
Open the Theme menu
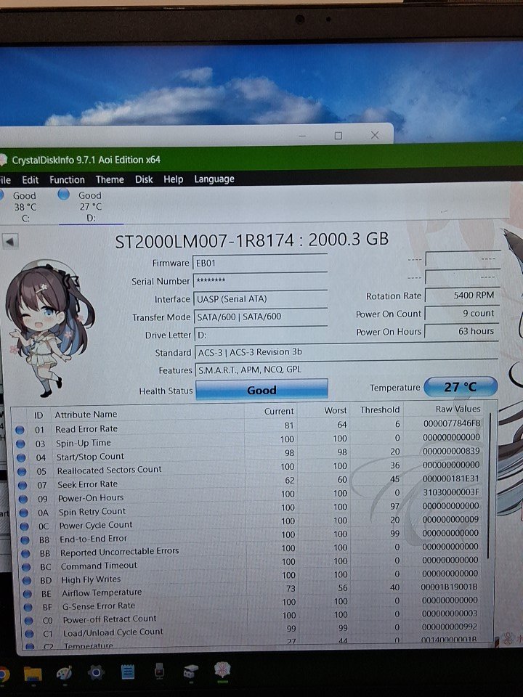pyautogui.click(x=110, y=179)
